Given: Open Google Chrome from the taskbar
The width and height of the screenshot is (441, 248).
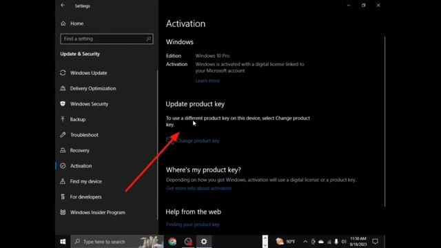Looking at the screenshot, I should tap(172, 242).
